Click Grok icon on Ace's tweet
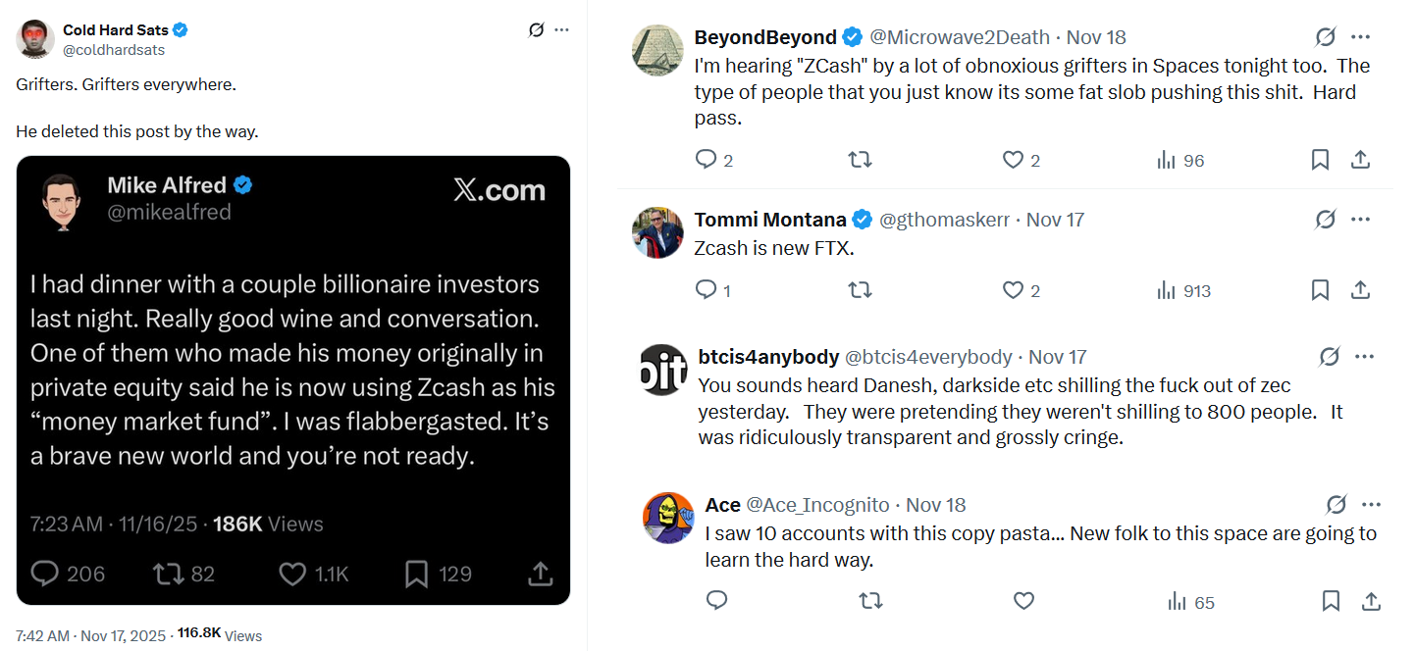This screenshot has width=1415, height=651. click(x=1336, y=504)
